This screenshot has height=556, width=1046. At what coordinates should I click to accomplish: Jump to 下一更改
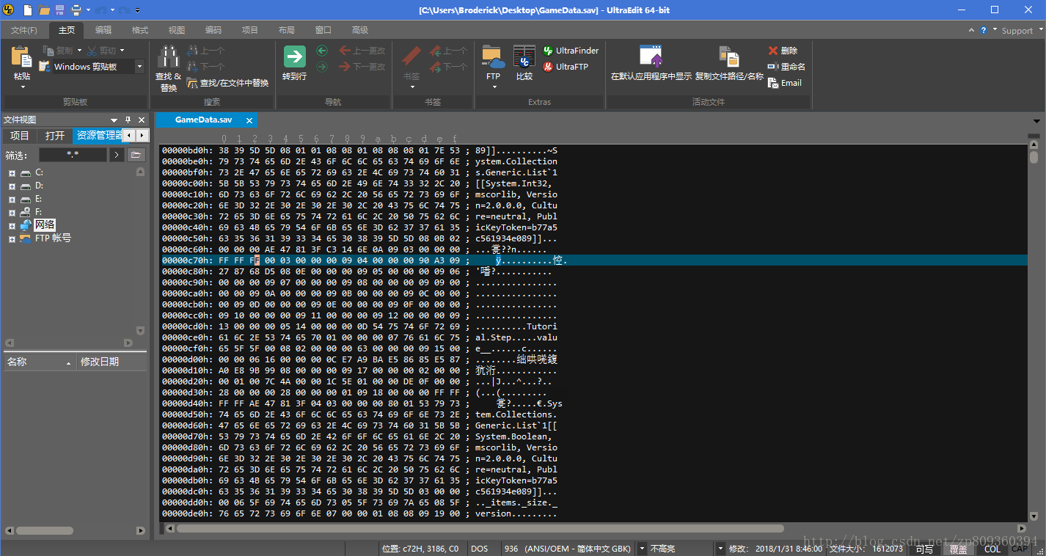point(362,67)
